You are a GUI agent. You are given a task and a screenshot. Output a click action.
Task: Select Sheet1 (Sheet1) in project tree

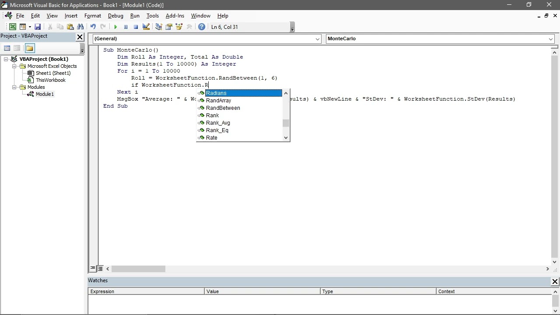coord(53,73)
